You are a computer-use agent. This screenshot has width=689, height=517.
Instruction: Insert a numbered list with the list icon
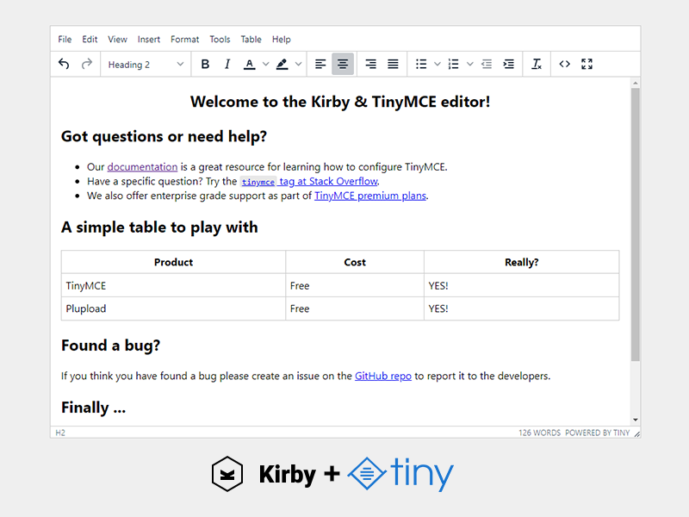(x=454, y=64)
